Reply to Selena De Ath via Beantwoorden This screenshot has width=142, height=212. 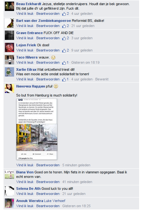click(x=48, y=194)
